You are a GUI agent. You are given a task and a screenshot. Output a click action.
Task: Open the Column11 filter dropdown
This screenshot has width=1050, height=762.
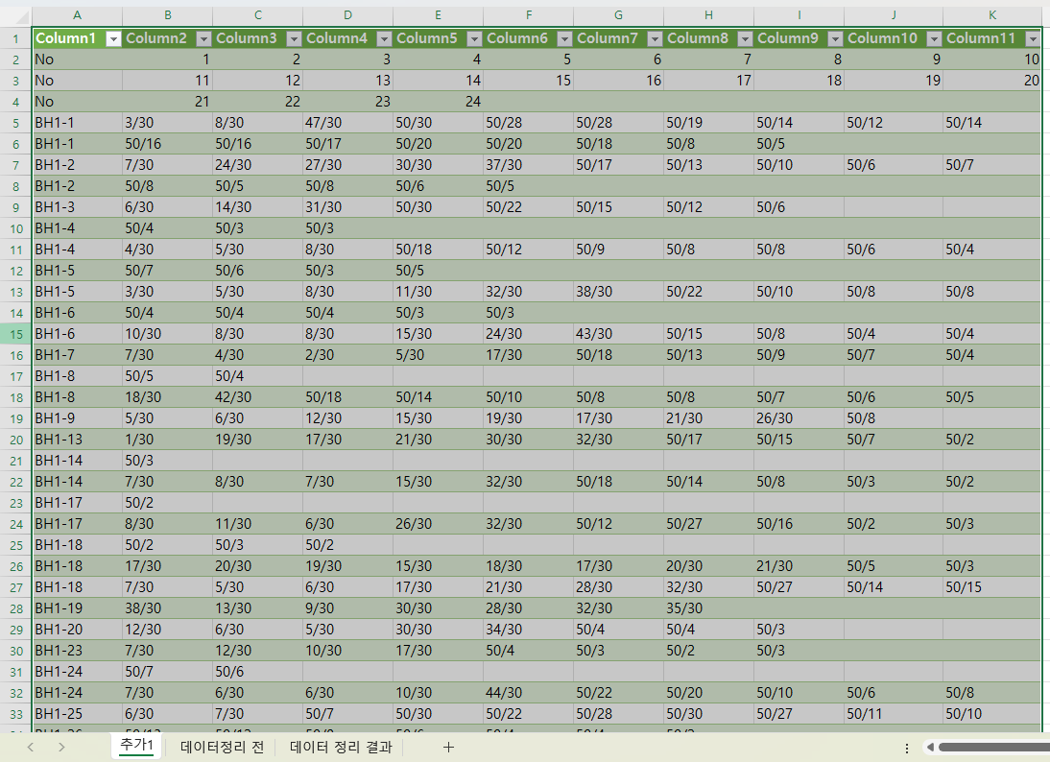pos(1033,38)
